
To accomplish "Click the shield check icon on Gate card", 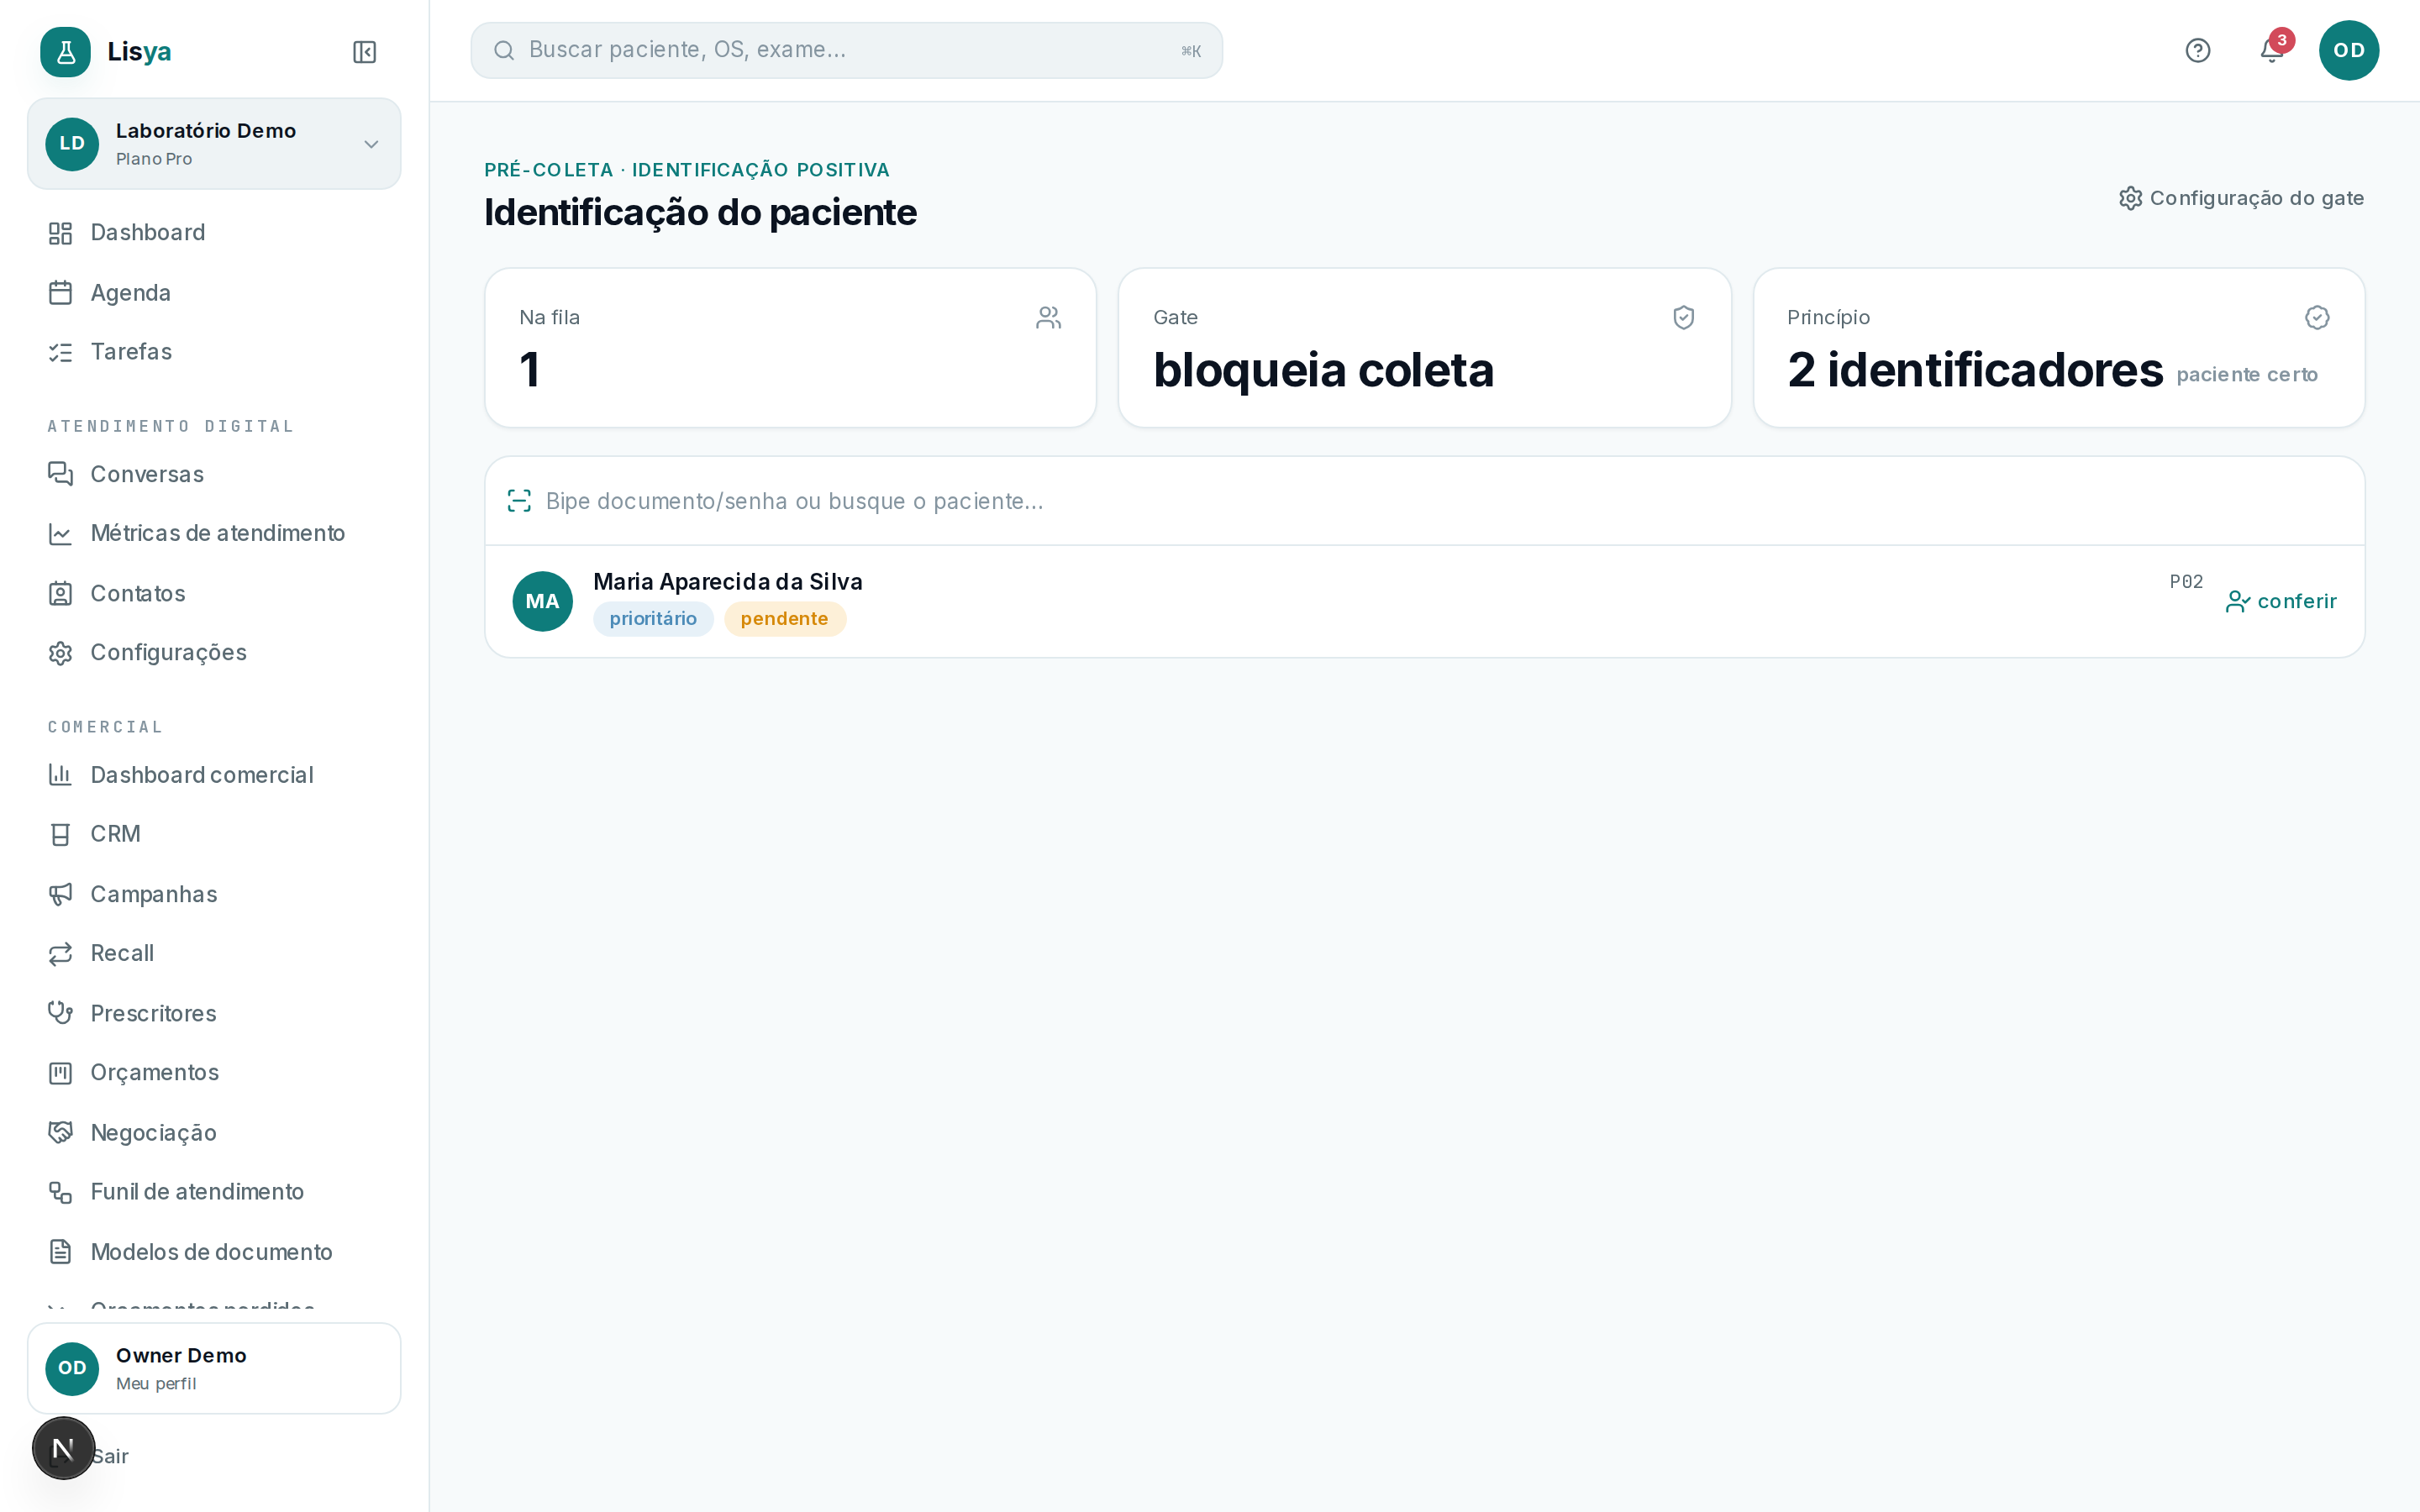I will pos(1683,318).
